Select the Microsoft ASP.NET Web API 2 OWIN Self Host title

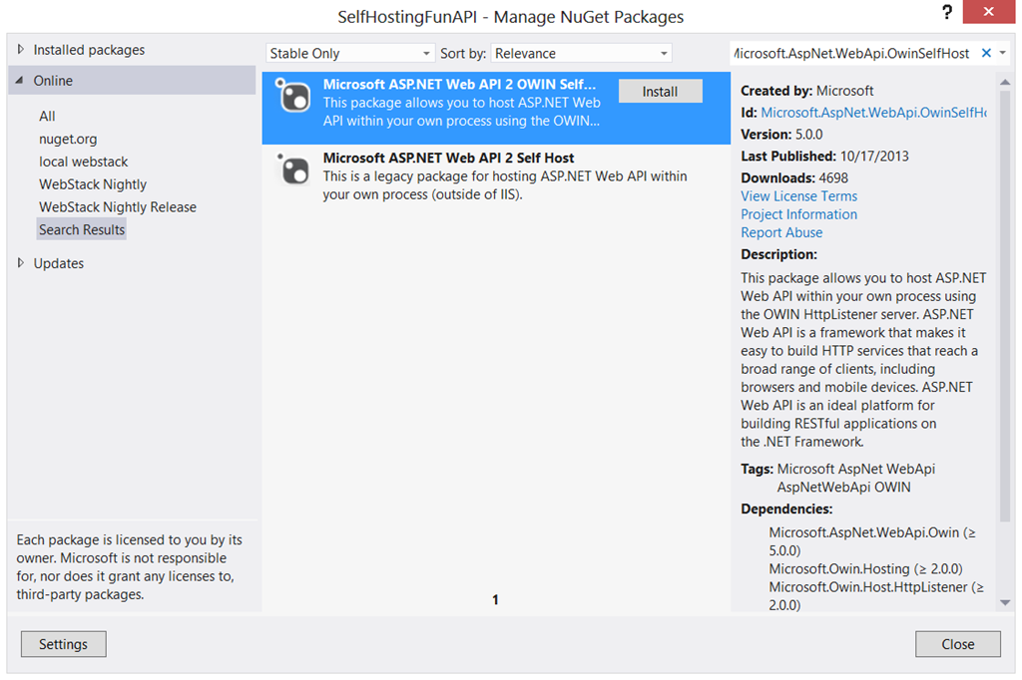(x=459, y=84)
